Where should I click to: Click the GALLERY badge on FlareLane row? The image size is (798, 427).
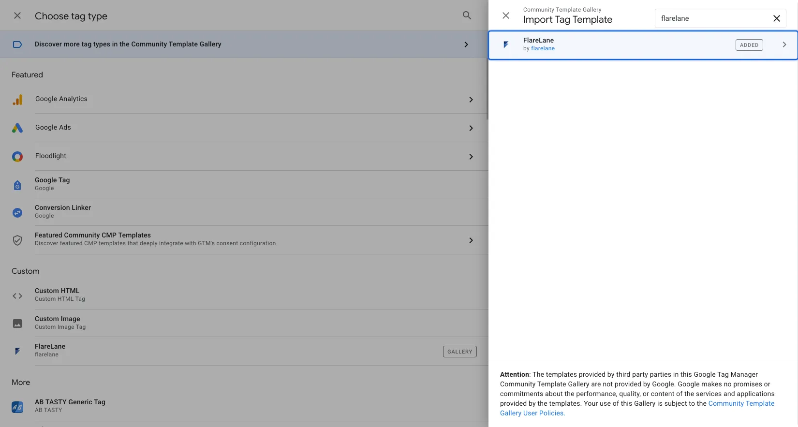460,352
